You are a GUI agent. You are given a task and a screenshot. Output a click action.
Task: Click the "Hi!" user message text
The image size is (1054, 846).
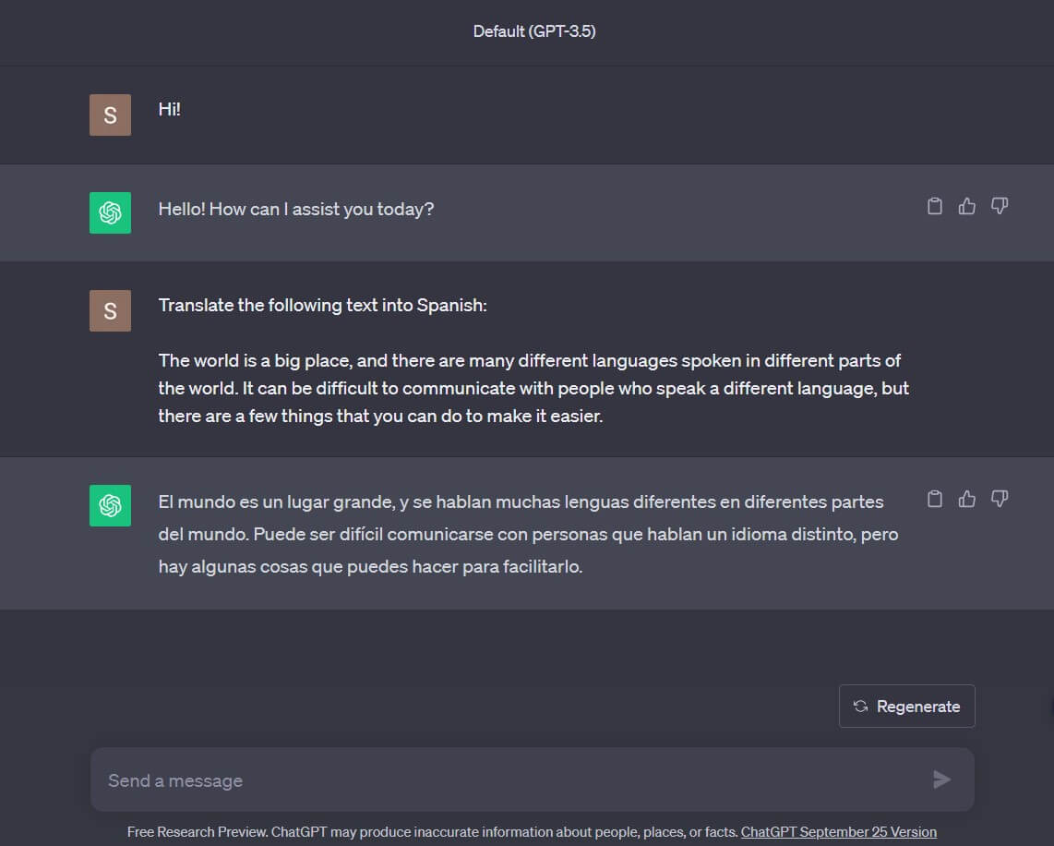(x=169, y=109)
